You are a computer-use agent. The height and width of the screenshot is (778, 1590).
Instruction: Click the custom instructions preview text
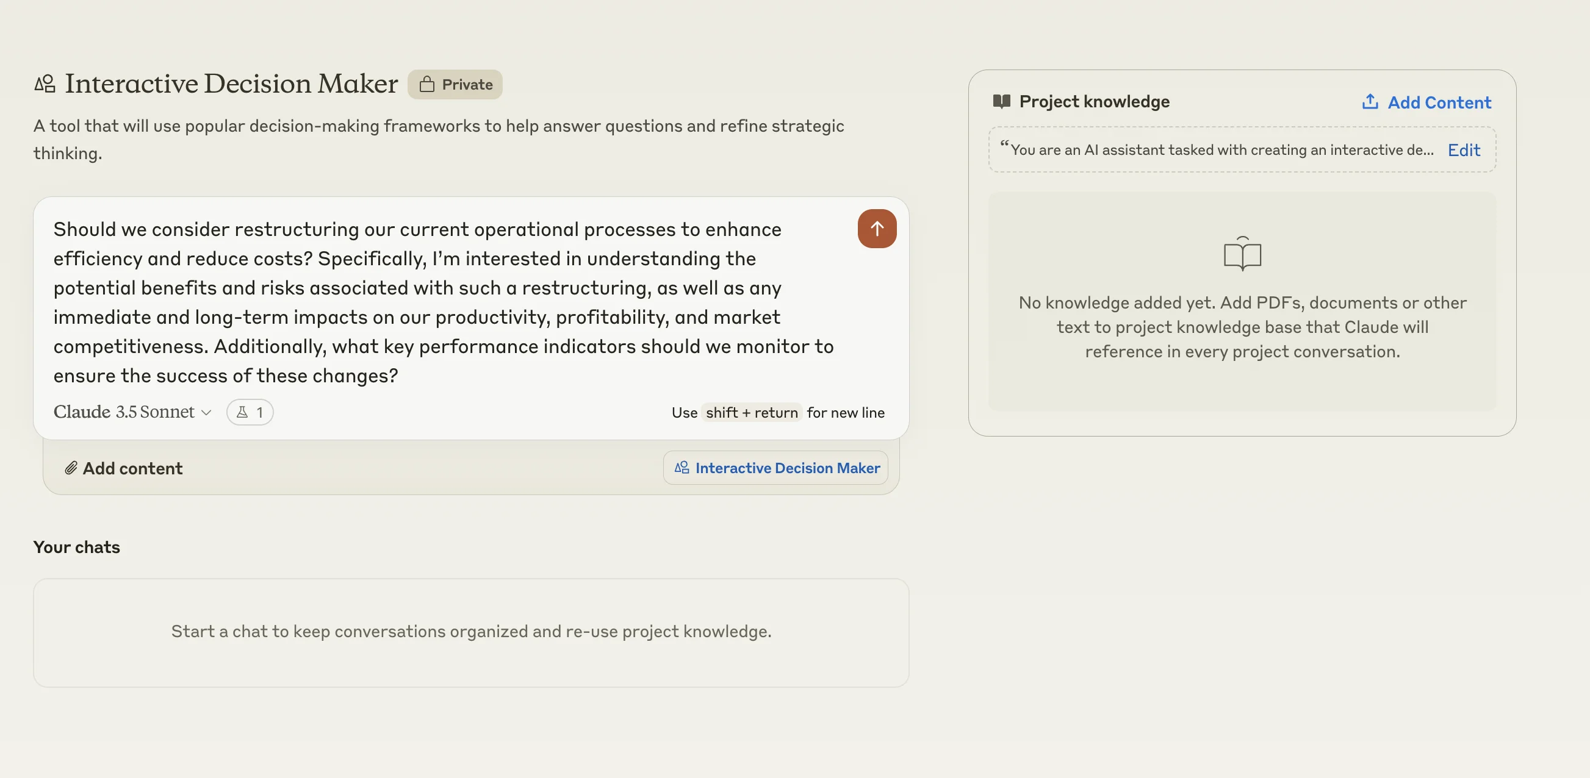click(x=1221, y=150)
